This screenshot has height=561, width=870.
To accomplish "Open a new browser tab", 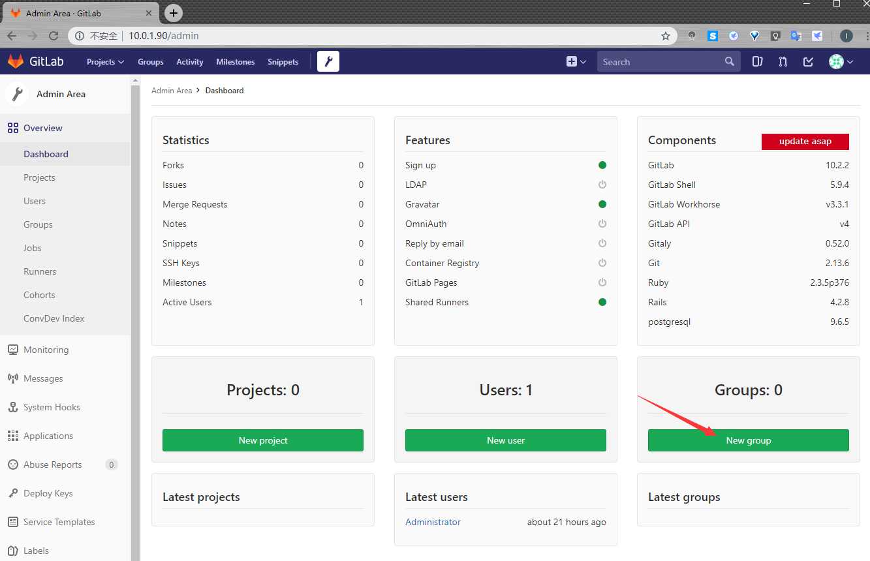I will click(173, 12).
